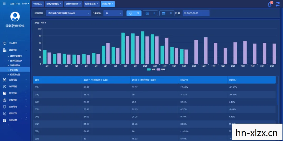The image size is (283, 141).
Task: Switch to 月 (month) view toggle
Action: click(x=150, y=13)
